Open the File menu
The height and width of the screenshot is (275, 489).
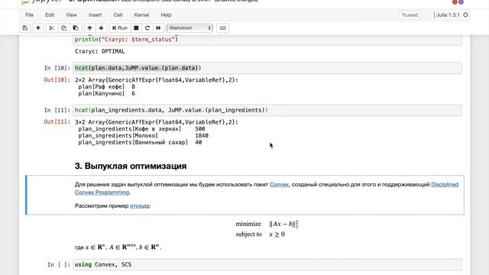(x=29, y=15)
